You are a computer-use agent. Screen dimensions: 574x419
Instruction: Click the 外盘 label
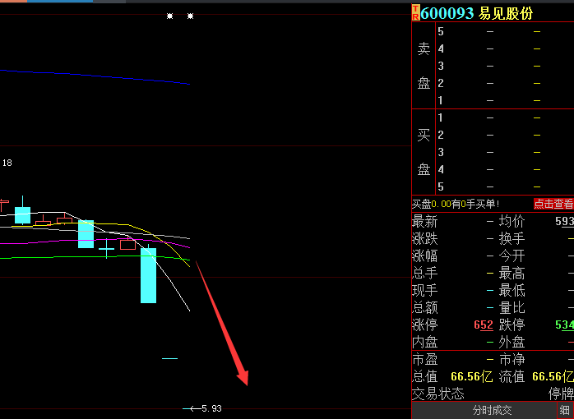[x=512, y=343]
